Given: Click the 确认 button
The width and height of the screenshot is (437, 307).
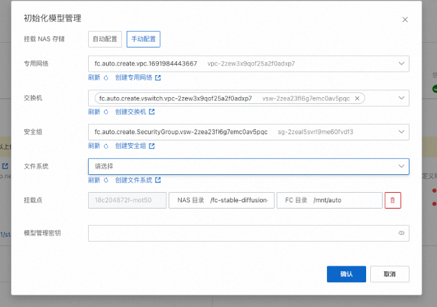Looking at the screenshot, I should click(x=346, y=274).
